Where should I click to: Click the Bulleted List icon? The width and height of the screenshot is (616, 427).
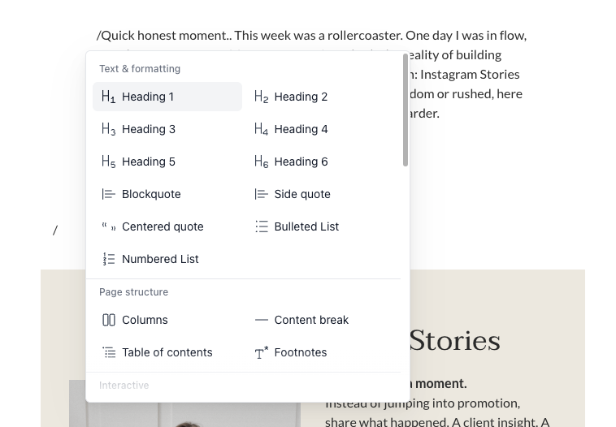pyautogui.click(x=261, y=226)
